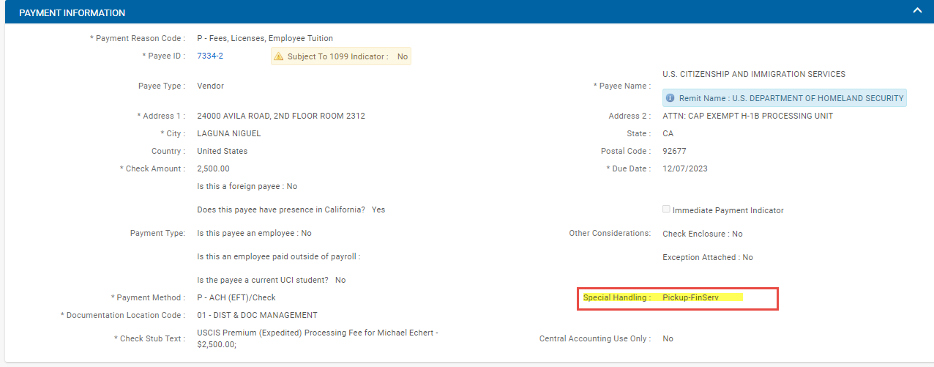Click the State value CA
This screenshot has width=934, height=367.
(668, 133)
